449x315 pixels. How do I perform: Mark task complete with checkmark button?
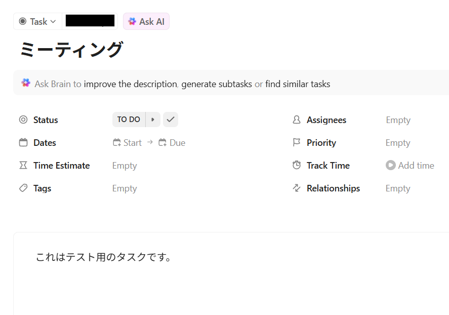(171, 120)
